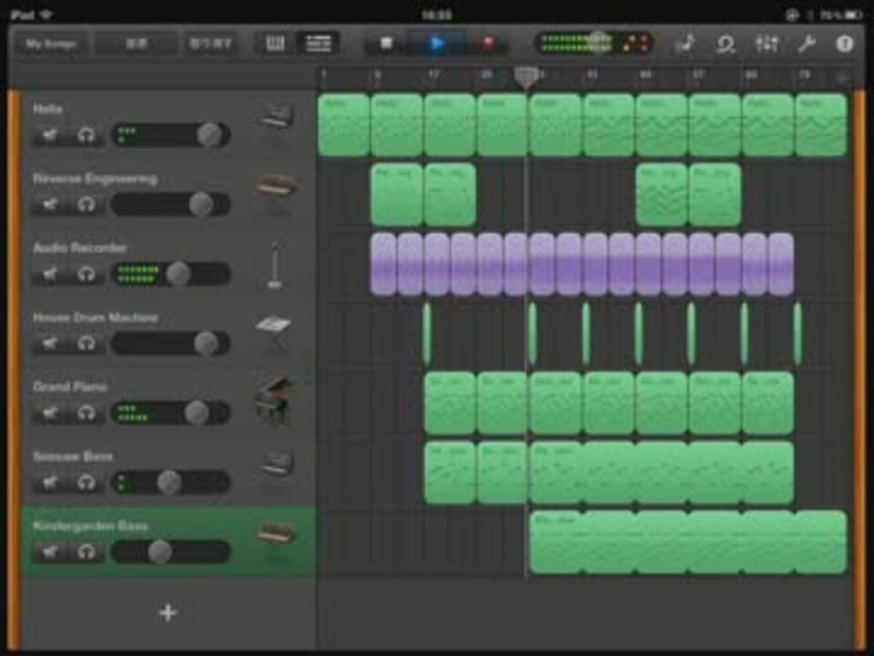Tap the help question mark icon
The width and height of the screenshot is (874, 656).
tap(845, 44)
